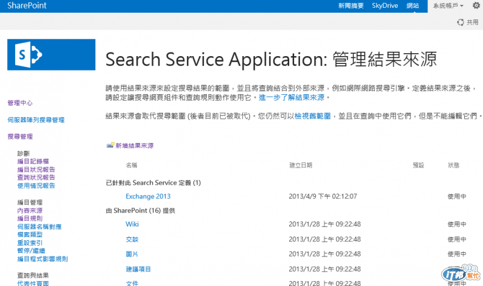
Task: Click the 預設 column header
Action: pos(418,165)
